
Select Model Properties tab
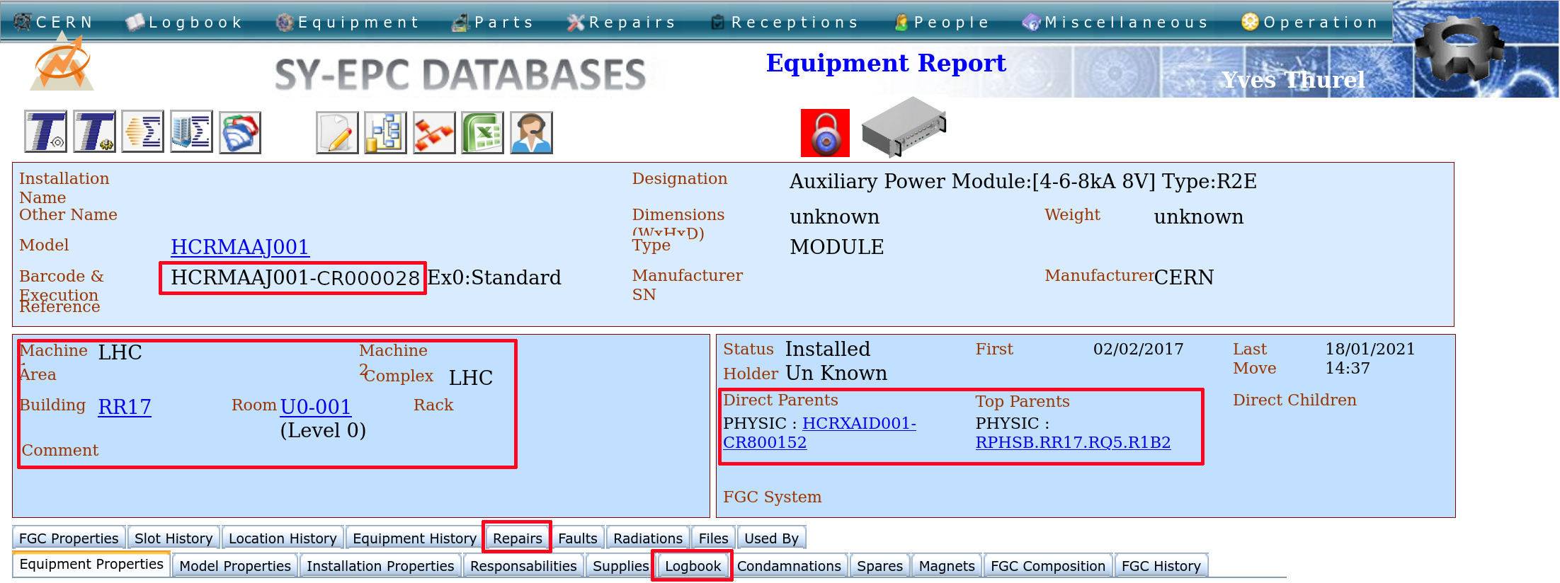(235, 565)
